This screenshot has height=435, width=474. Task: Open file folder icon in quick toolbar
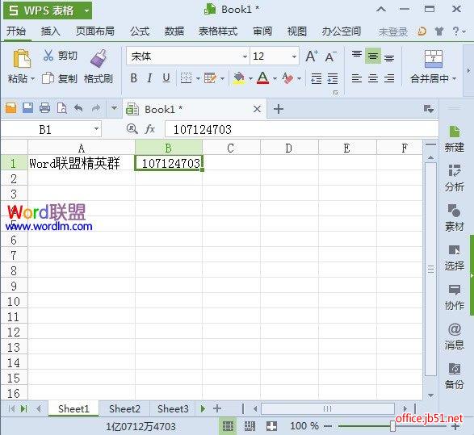10,108
